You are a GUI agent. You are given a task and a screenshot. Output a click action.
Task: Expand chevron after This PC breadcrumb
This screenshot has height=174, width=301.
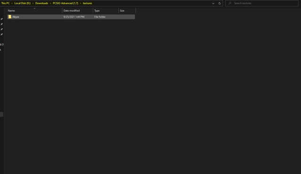(x=12, y=3)
